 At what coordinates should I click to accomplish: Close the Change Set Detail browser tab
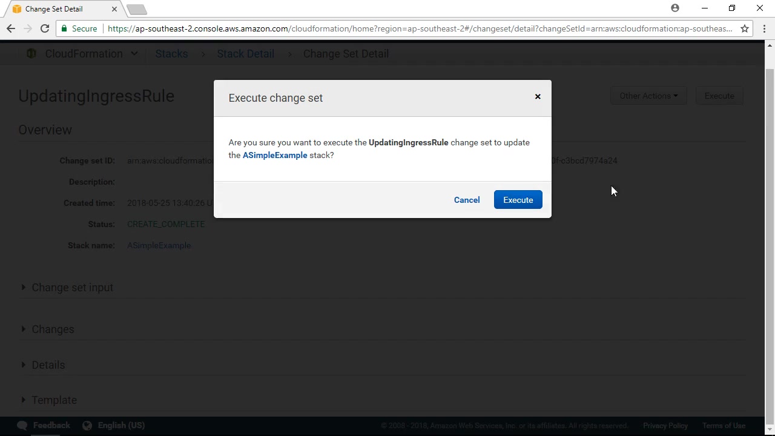(x=114, y=9)
